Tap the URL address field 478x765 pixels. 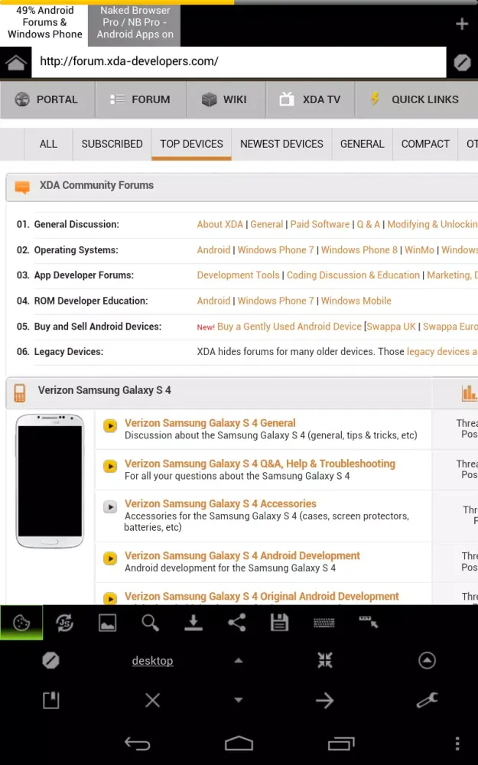tap(239, 62)
